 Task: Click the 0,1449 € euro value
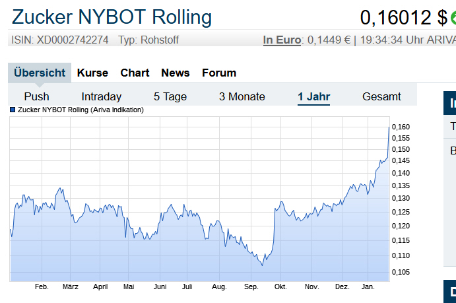329,40
